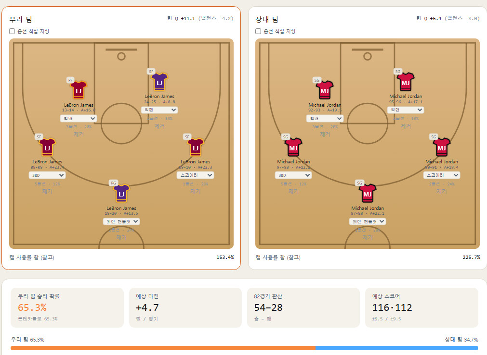
Task: Click SG badge on Jordan 92-93
Action: pyautogui.click(x=317, y=80)
